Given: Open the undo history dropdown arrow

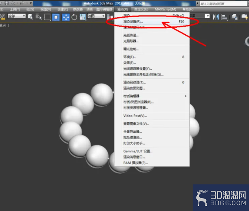Looking at the screenshot, I should coord(17,3).
